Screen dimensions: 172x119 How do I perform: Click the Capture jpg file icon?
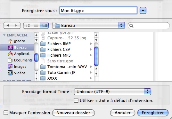point(43,38)
